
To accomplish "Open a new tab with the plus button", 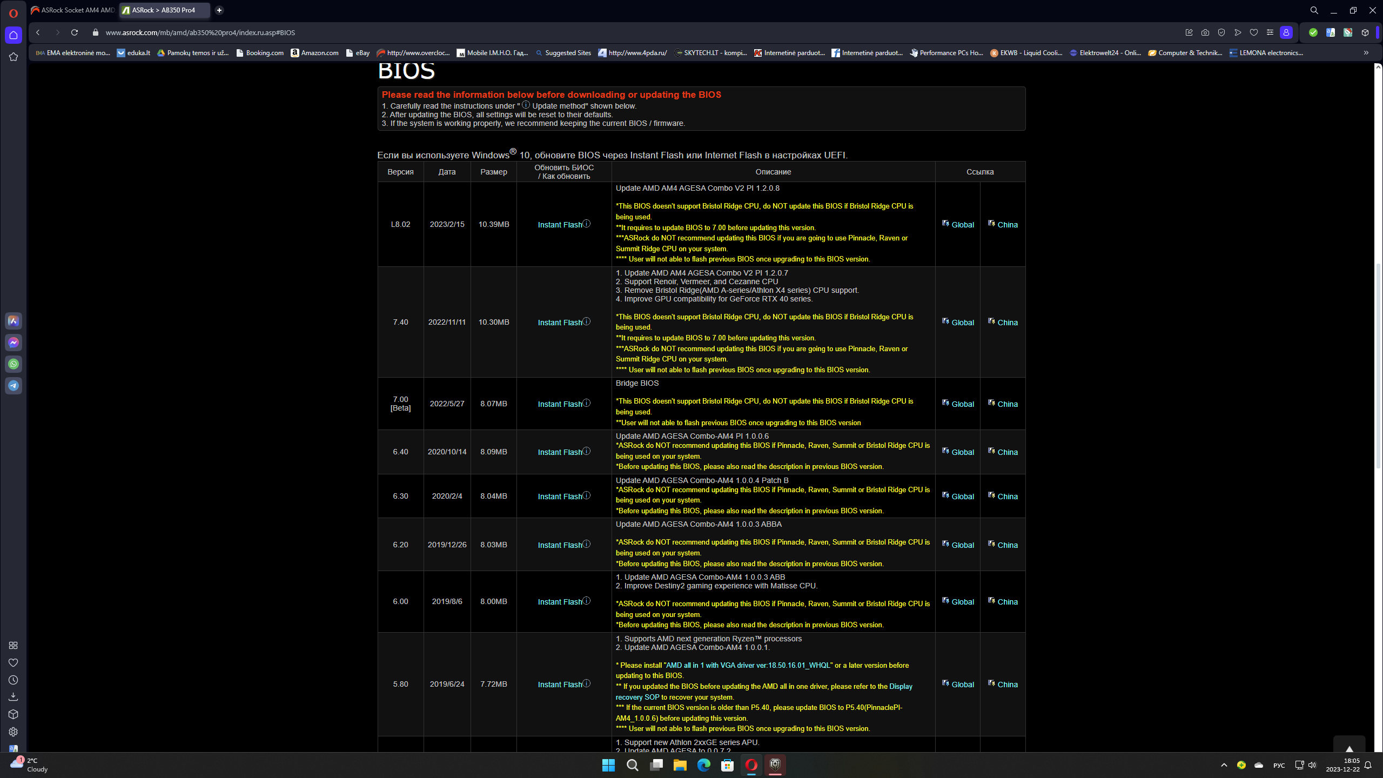I will click(x=219, y=10).
